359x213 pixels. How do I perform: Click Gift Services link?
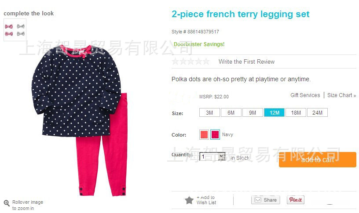(305, 95)
